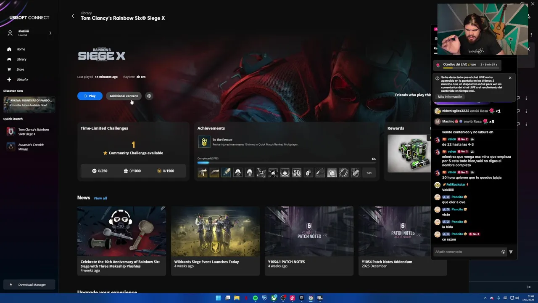Expand the aleziiiii profile chevron
The image size is (538, 303).
[x=50, y=33]
